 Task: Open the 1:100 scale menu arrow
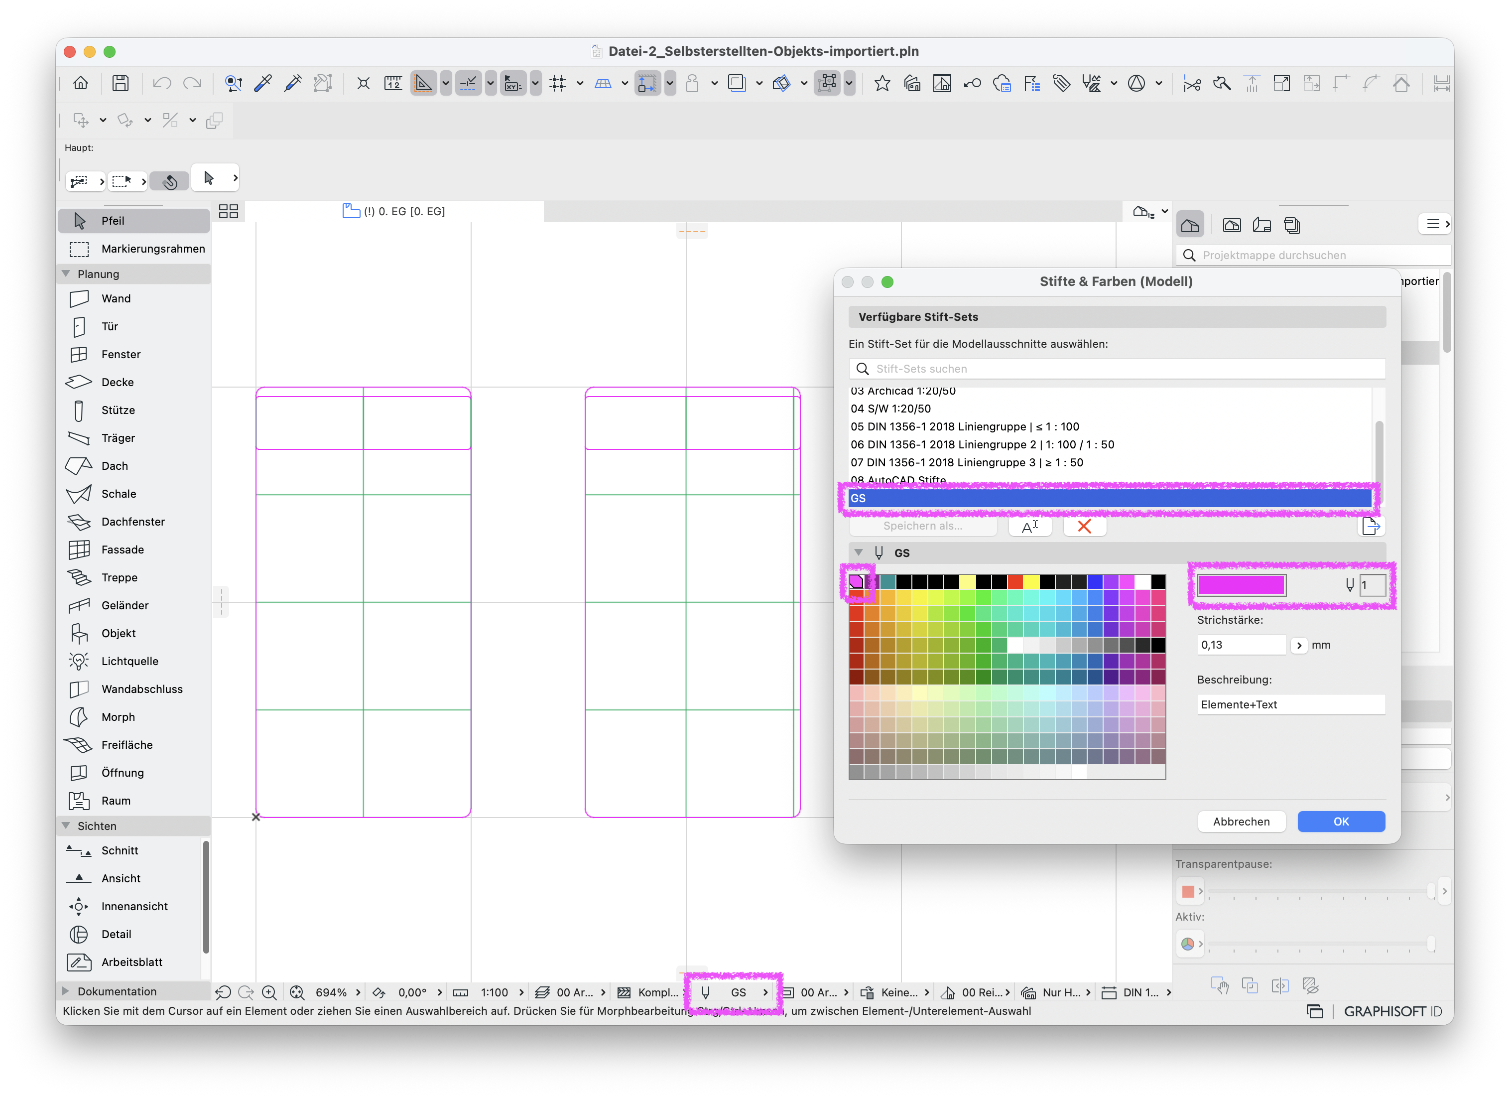pyautogui.click(x=521, y=992)
